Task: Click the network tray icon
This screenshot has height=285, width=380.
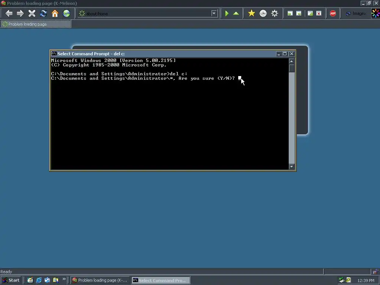Action: coord(342,280)
